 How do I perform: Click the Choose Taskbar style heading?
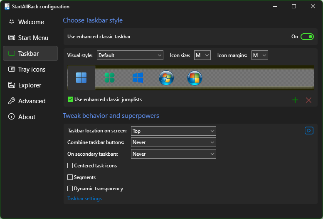coord(93,20)
